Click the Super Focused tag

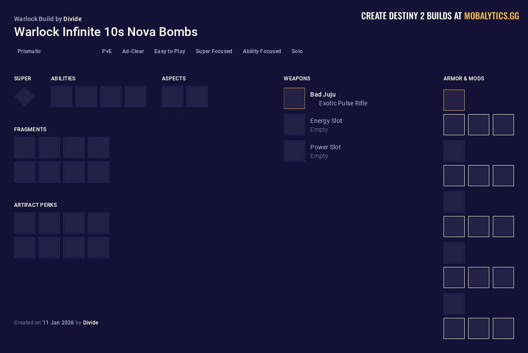[x=214, y=51]
